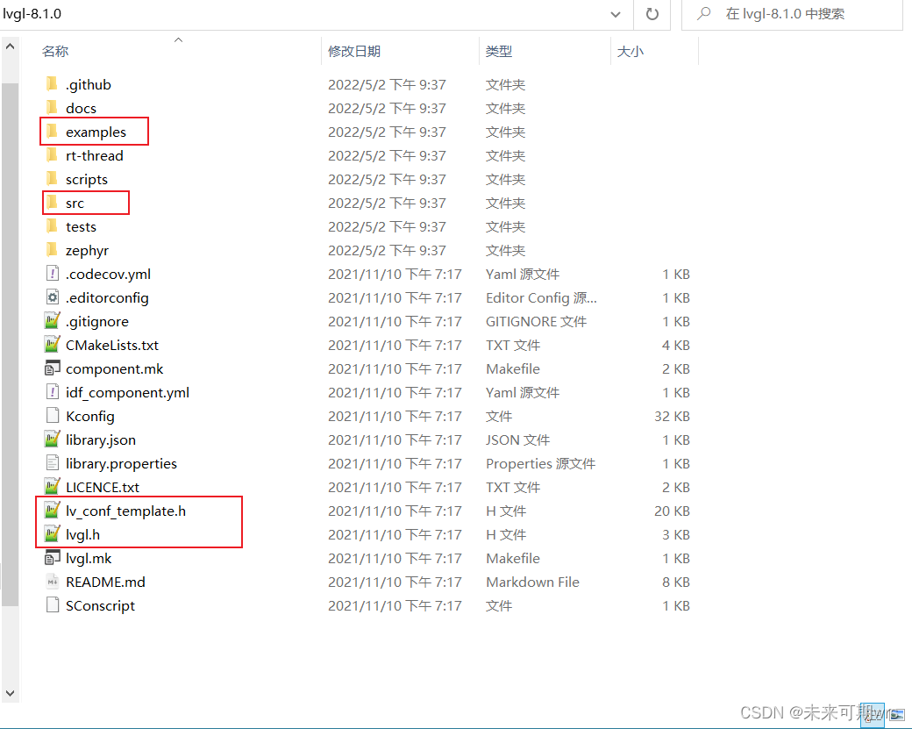Viewport: 912px width, 729px height.
Task: Select the src folder name
Action: coord(75,203)
